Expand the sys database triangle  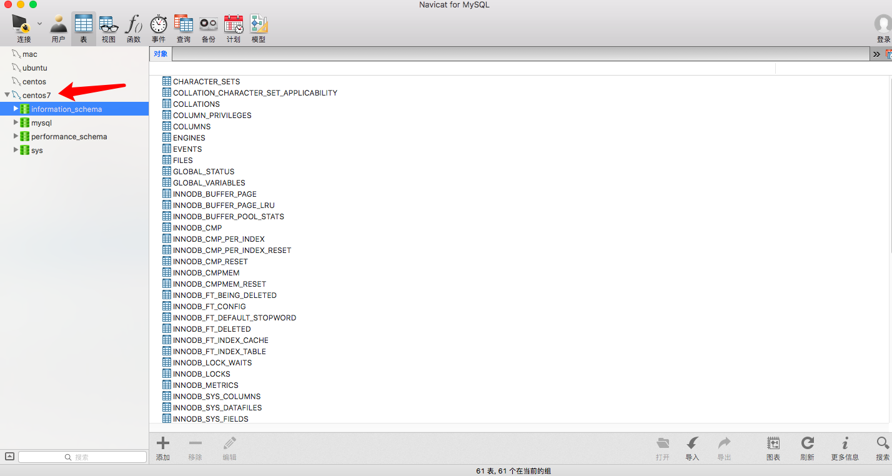point(16,150)
